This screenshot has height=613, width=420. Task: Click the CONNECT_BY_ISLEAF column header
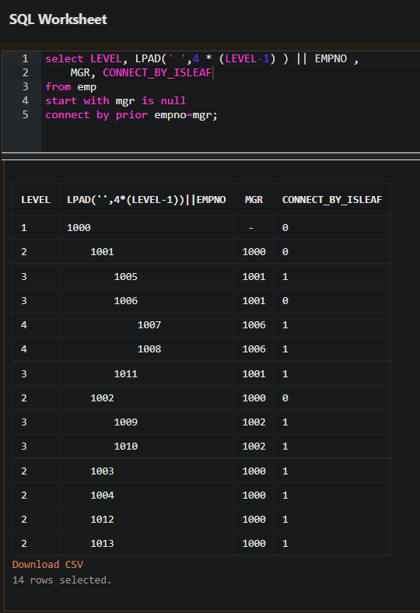pyautogui.click(x=332, y=199)
